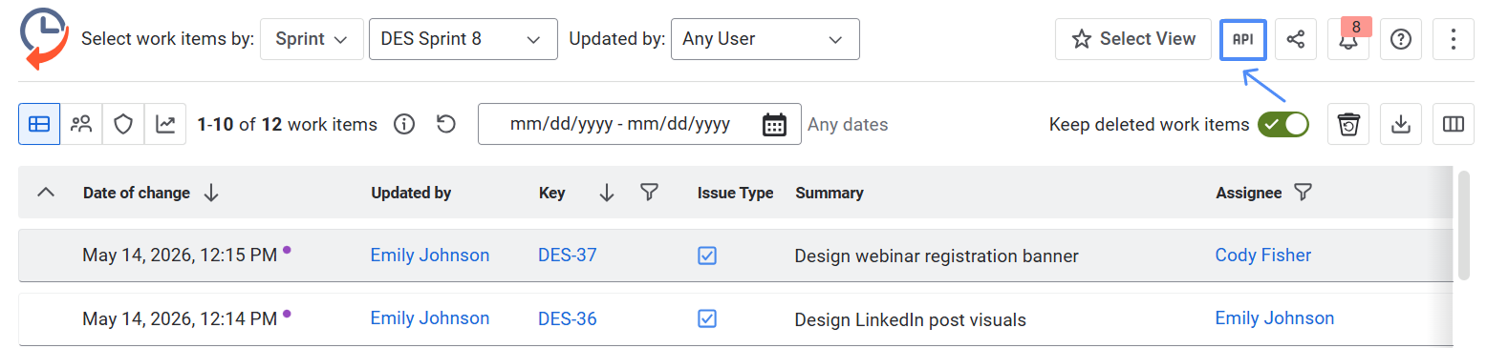The image size is (1487, 348).
Task: Open Emily Johnson updater in DES-36 row
Action: [430, 318]
